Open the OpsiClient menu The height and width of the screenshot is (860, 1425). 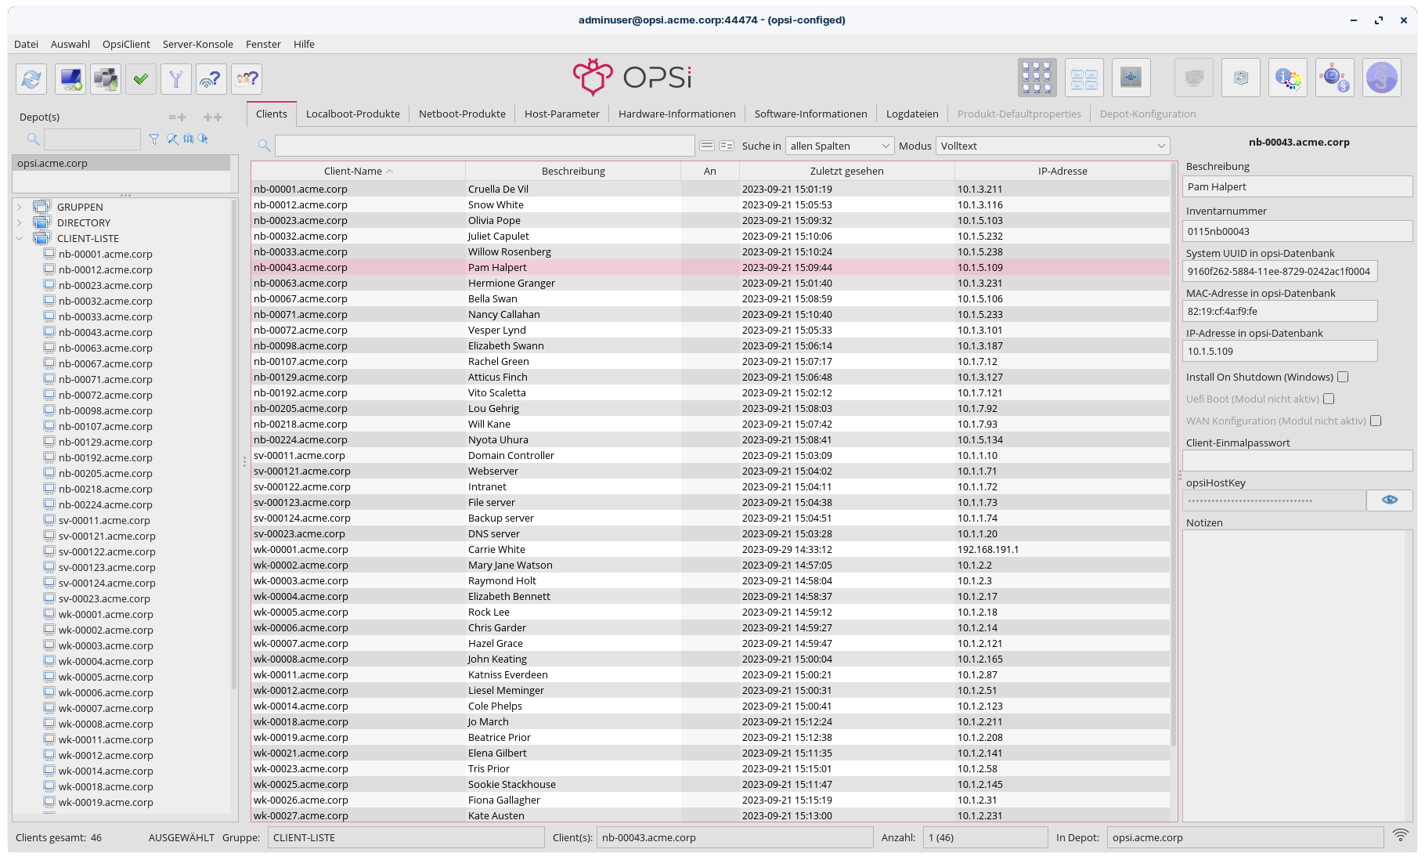click(126, 44)
